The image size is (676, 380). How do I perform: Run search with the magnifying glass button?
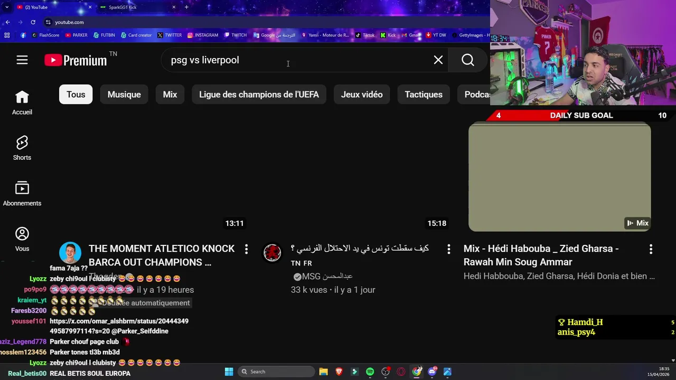468,60
